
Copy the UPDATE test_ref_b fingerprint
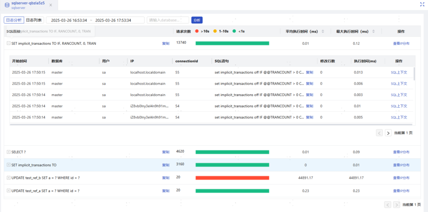tap(166, 178)
